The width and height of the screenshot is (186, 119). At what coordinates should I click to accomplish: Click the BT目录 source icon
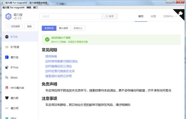tap(7, 47)
